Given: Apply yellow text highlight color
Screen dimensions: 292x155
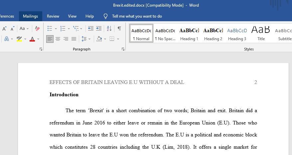Looking at the screenshot, I should [19, 39].
